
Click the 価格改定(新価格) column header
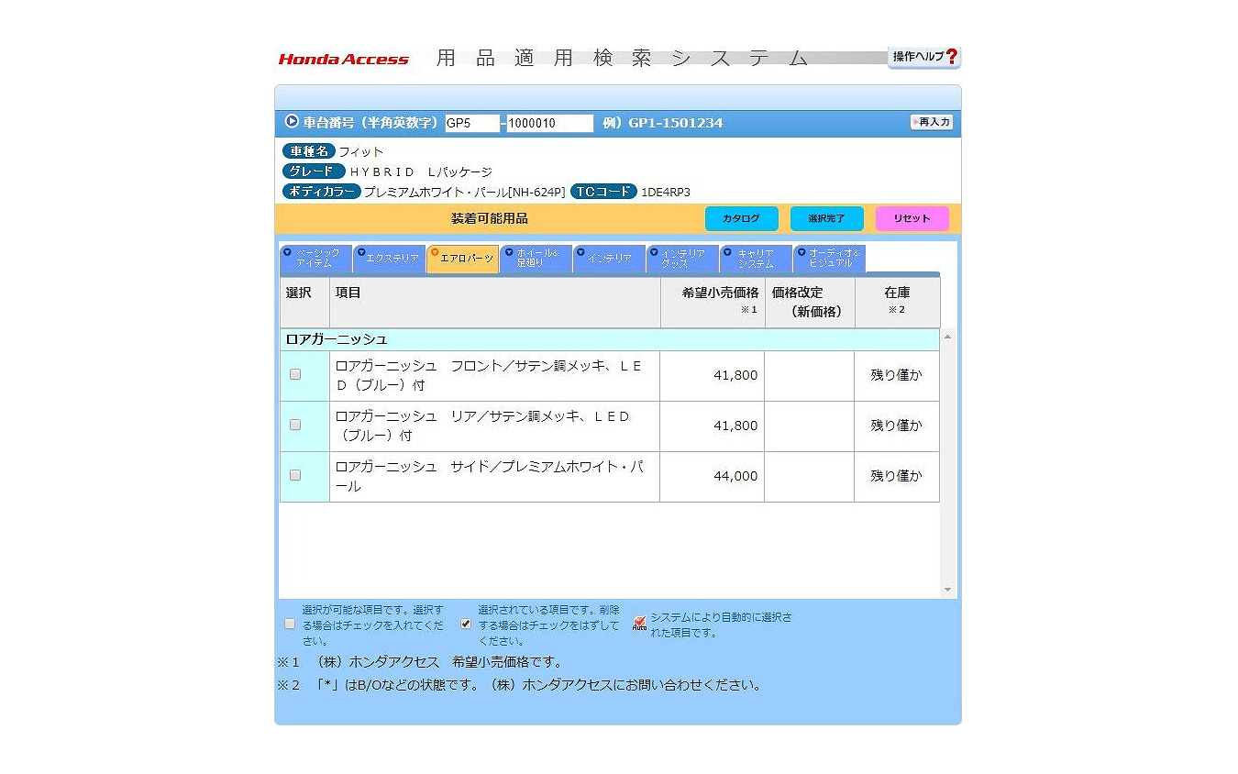coord(810,302)
